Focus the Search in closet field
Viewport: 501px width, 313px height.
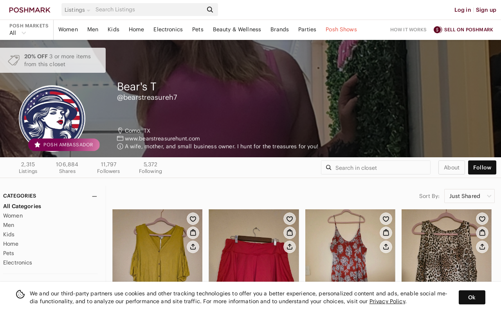(x=376, y=167)
